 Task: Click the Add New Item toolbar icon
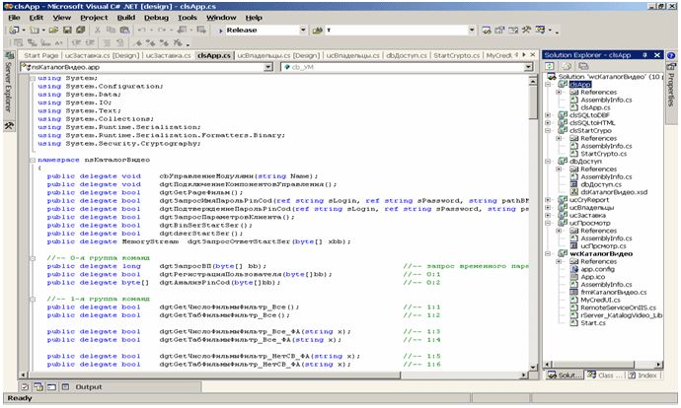click(x=34, y=30)
